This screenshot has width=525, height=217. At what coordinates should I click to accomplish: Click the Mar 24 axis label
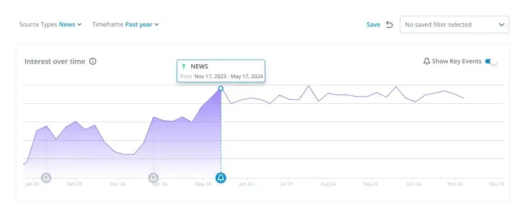tap(117, 184)
